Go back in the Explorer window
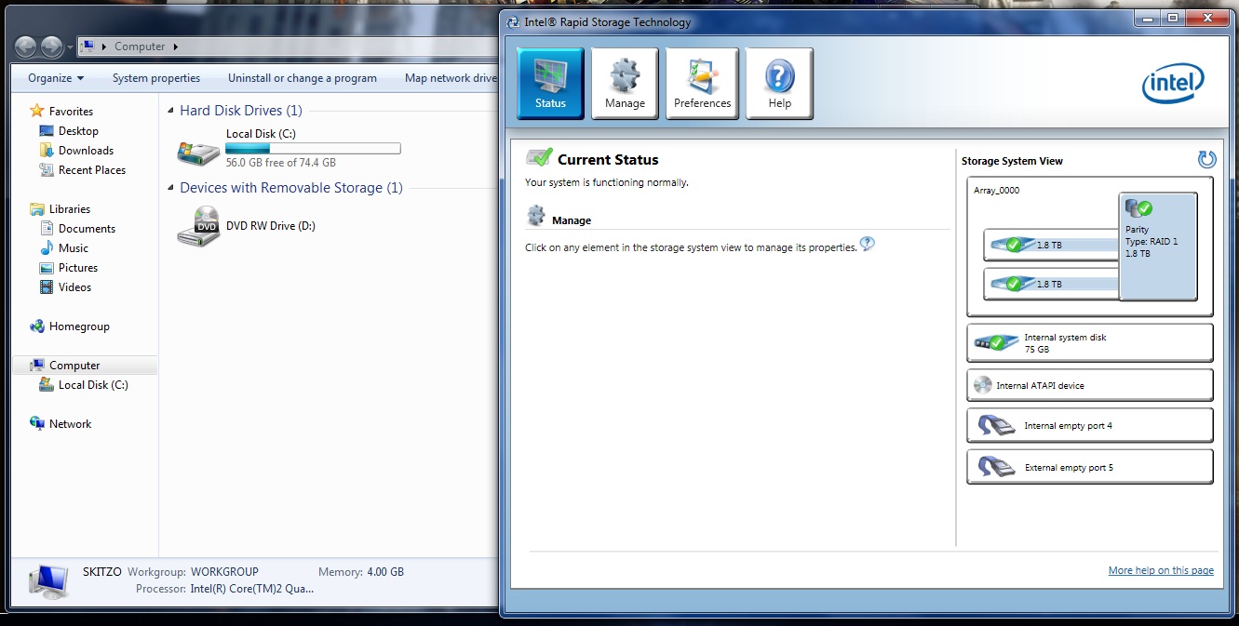Viewport: 1239px width, 626px height. 26,47
